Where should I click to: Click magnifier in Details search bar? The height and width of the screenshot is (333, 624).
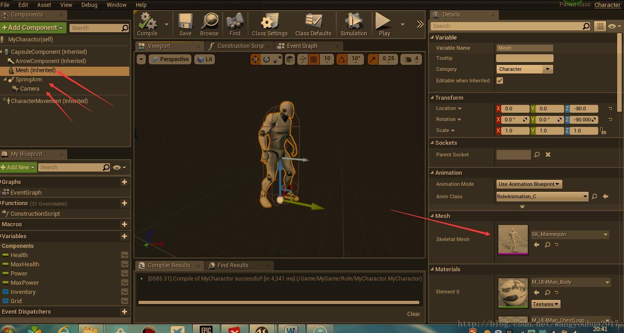586,26
